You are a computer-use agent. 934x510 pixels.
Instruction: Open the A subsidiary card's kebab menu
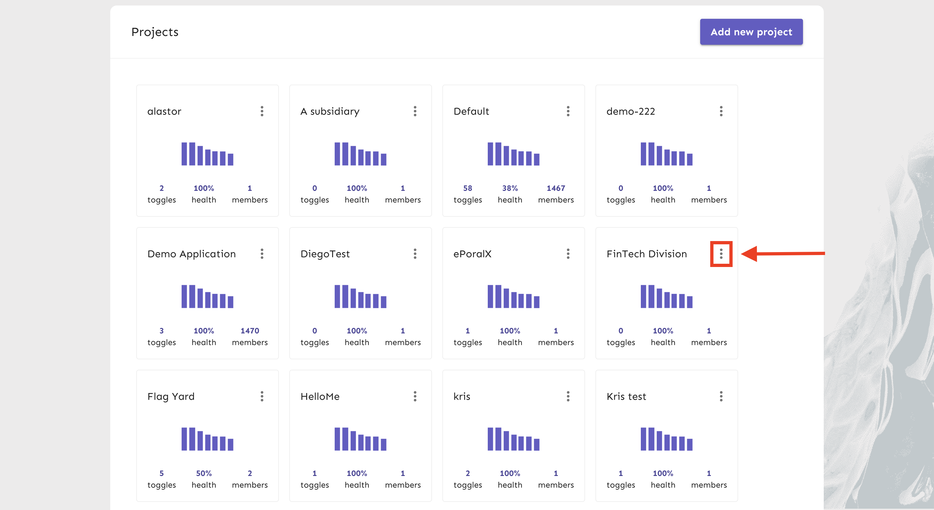click(415, 111)
